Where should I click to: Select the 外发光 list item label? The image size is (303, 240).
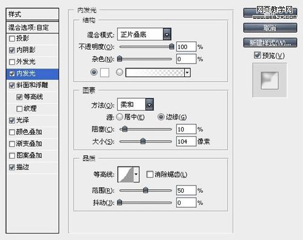pyautogui.click(x=26, y=62)
